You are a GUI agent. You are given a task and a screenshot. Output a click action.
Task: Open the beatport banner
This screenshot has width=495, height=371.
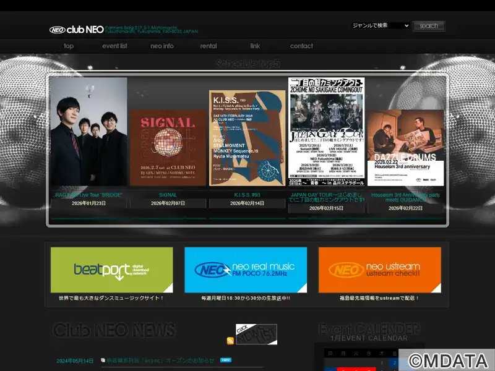[x=112, y=270]
